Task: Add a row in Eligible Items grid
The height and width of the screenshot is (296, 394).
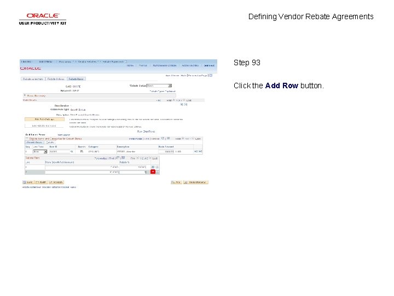Action: pos(196,151)
